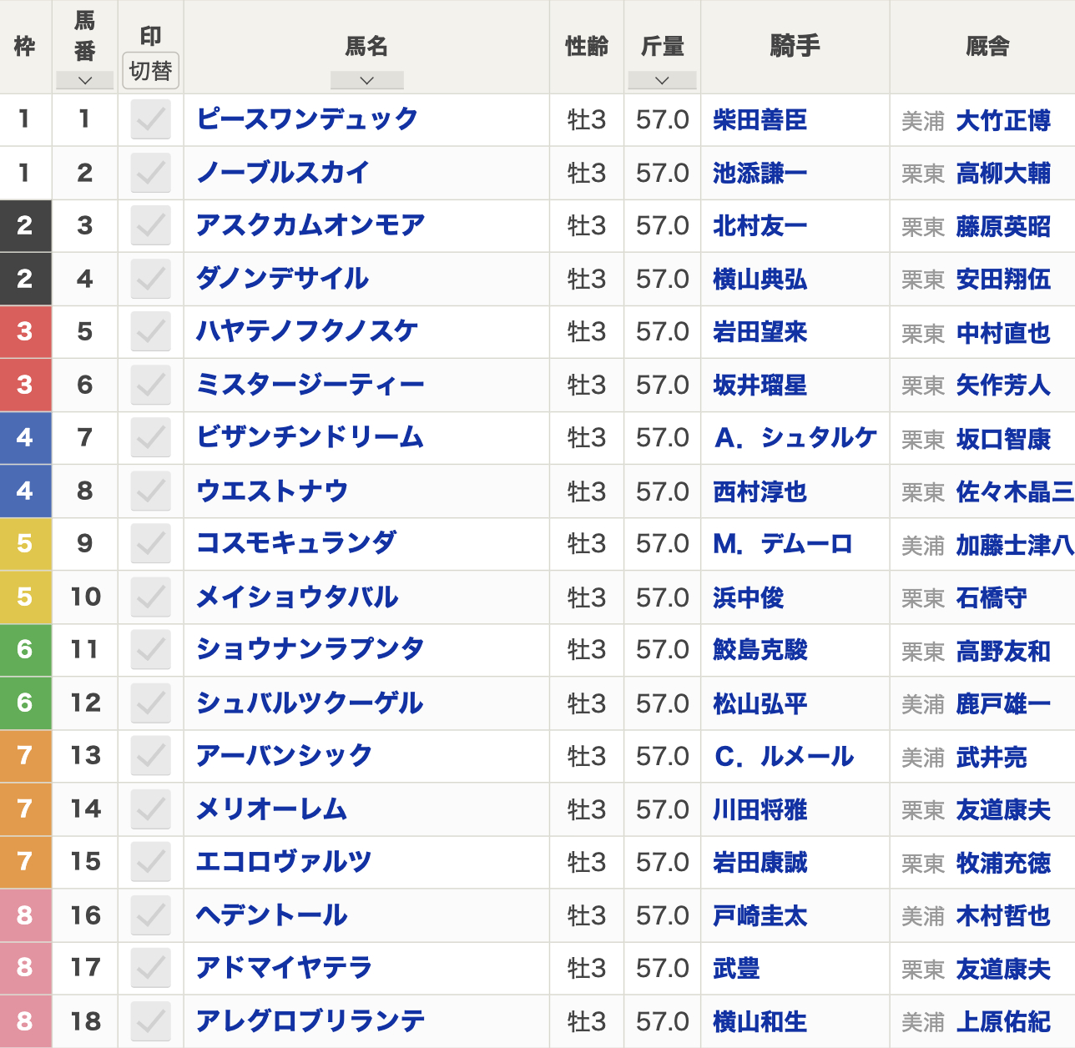This screenshot has width=1075, height=1048.
Task: Open jockey 池添謙一 profile
Action: click(760, 174)
